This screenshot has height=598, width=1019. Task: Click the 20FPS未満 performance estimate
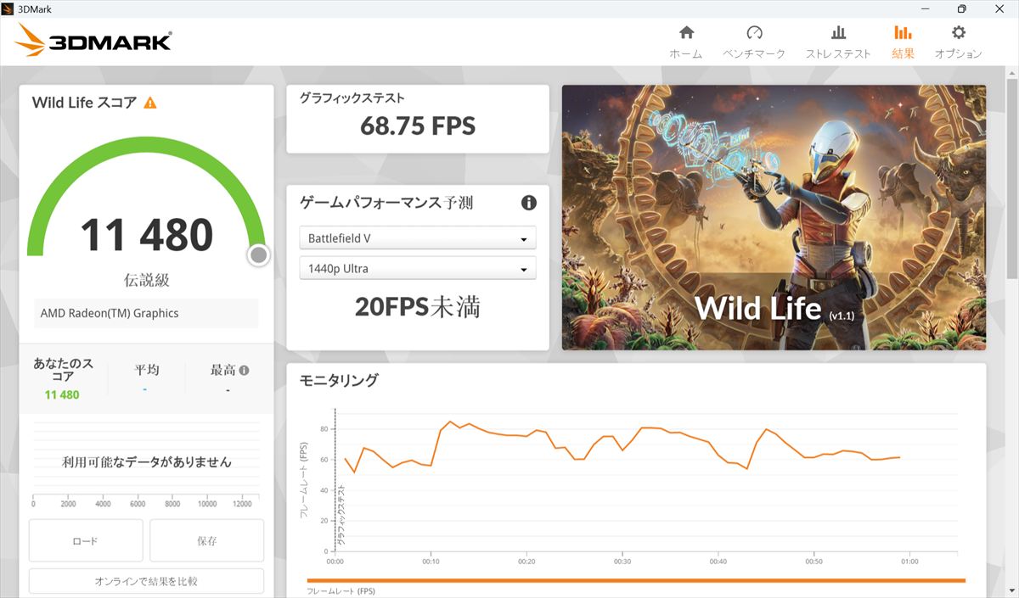point(418,306)
